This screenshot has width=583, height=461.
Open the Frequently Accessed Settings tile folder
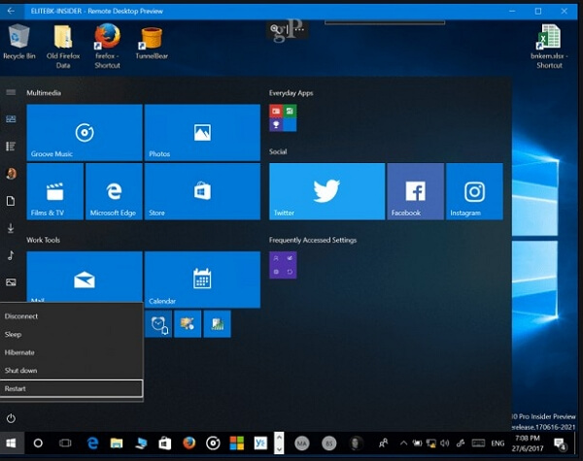(x=283, y=265)
